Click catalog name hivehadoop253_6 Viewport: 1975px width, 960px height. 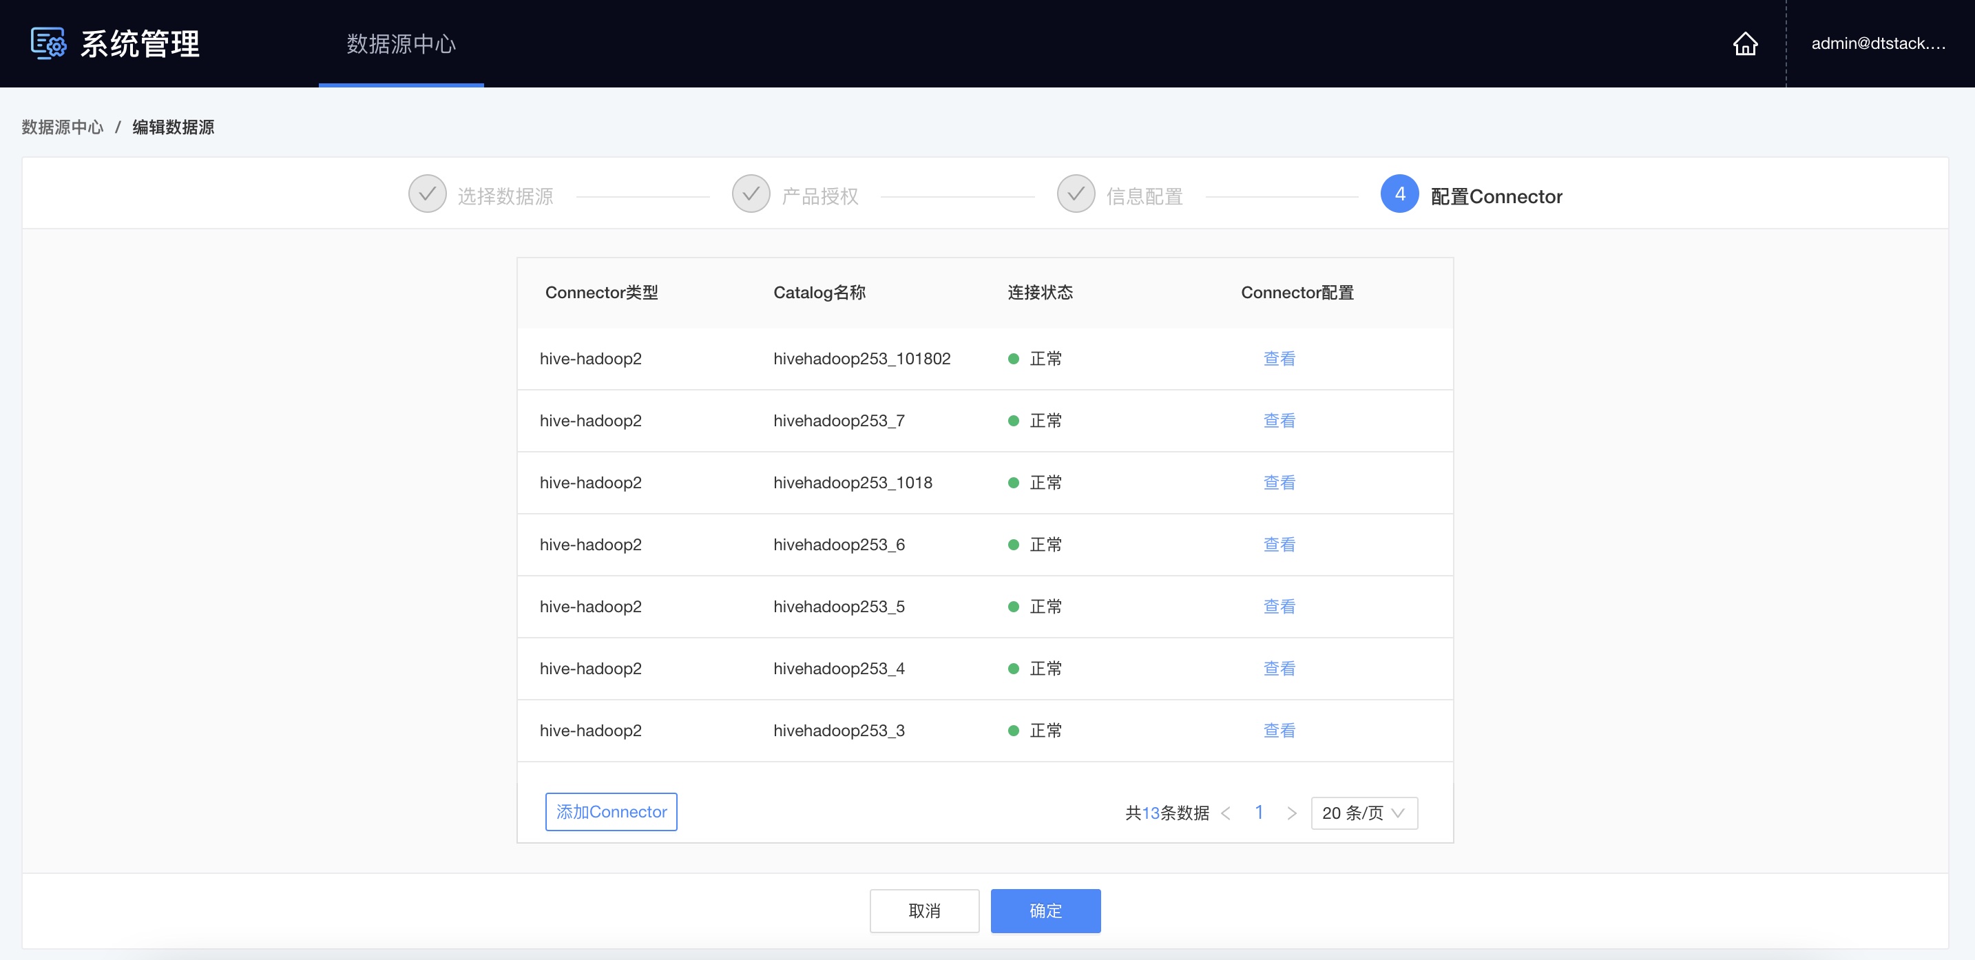[x=839, y=545]
